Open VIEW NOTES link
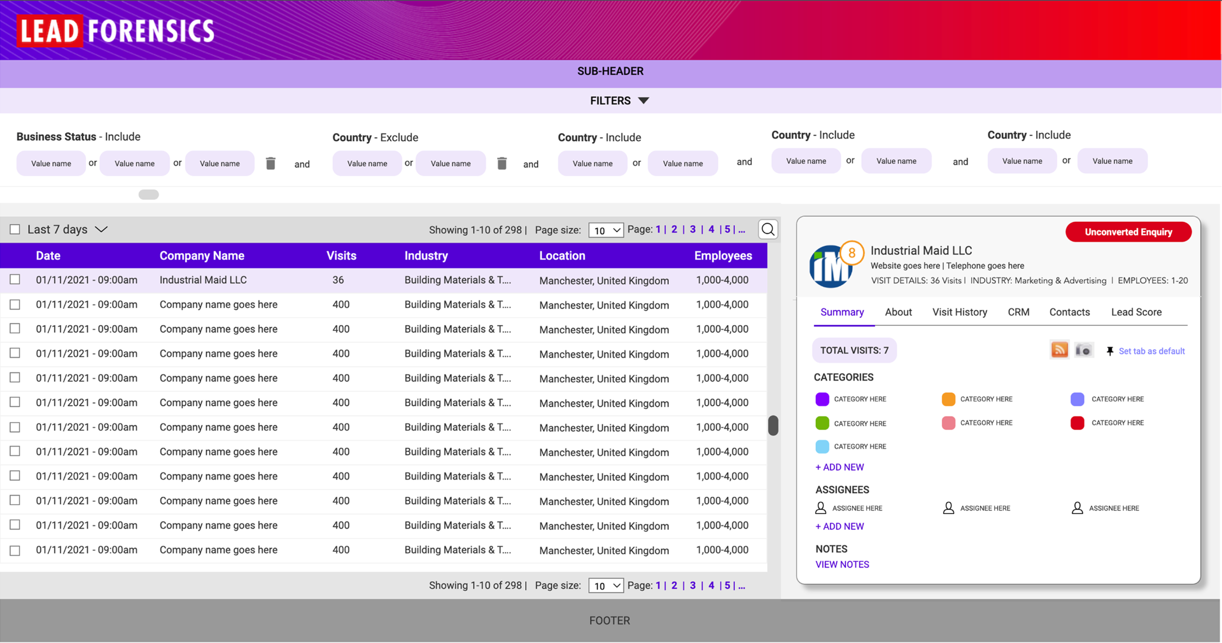 [x=842, y=565]
